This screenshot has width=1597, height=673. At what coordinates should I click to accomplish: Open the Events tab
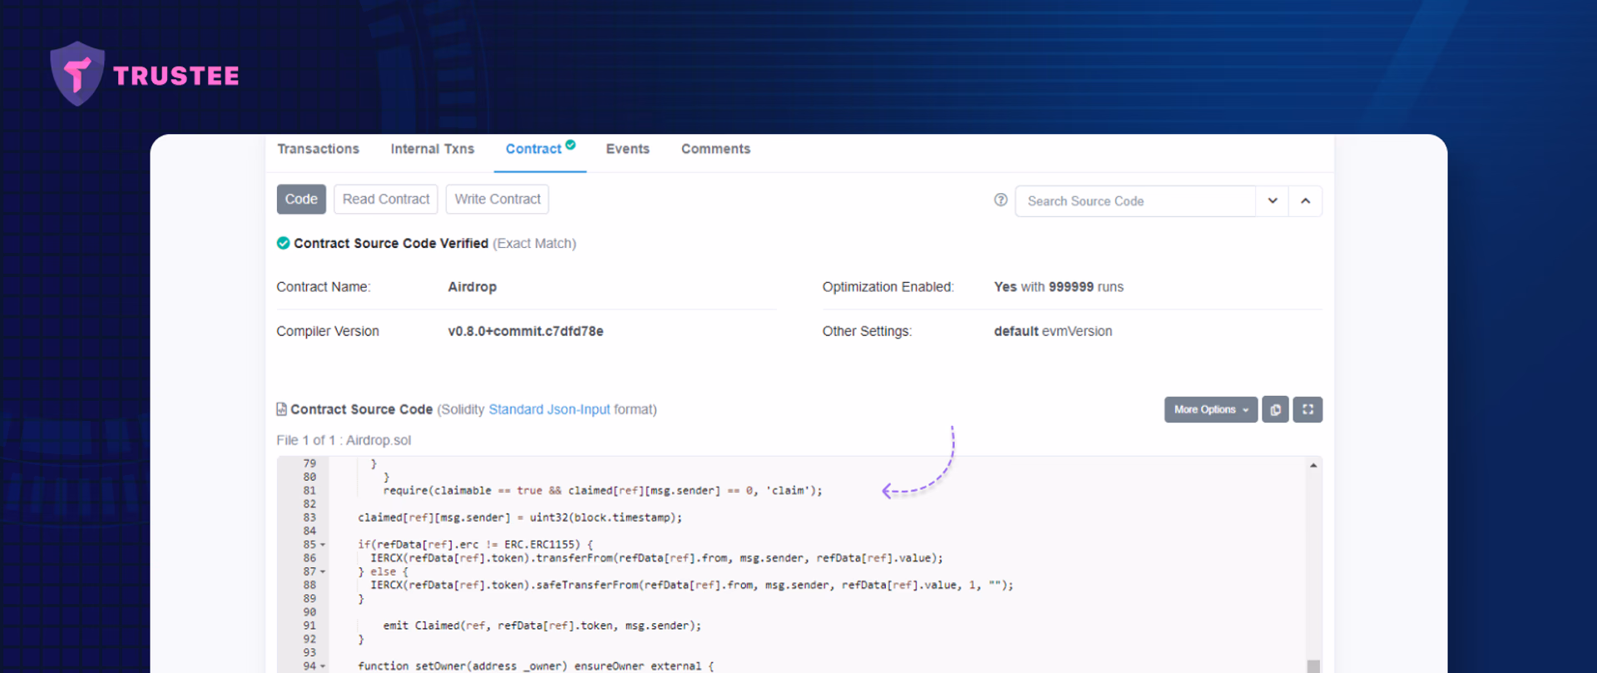coord(627,149)
